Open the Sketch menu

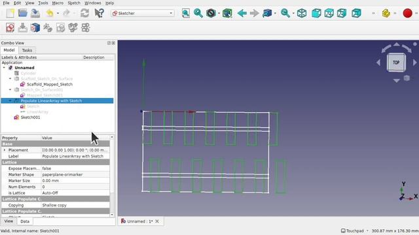click(74, 3)
